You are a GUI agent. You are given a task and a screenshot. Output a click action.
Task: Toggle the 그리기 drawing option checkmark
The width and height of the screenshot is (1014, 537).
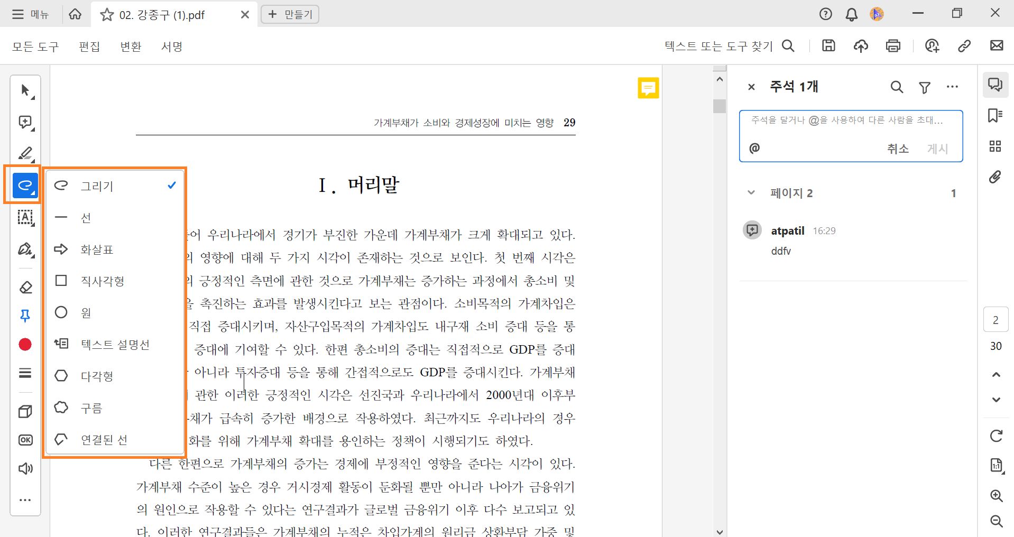(98, 186)
